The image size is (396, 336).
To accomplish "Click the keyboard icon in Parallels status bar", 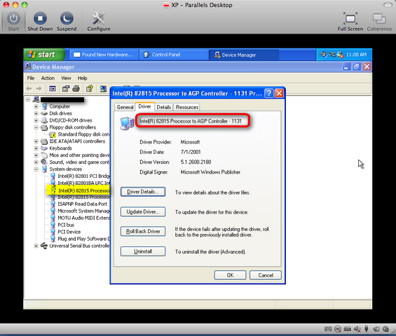I will coord(328,329).
